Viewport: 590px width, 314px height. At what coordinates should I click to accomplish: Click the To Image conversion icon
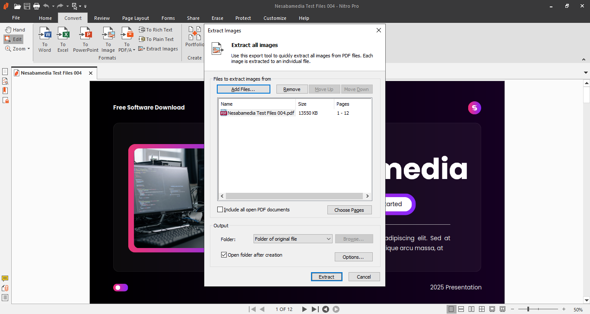108,39
